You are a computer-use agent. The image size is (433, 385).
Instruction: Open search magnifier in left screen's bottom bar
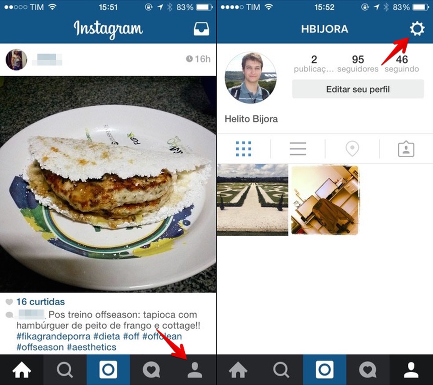pos(65,370)
